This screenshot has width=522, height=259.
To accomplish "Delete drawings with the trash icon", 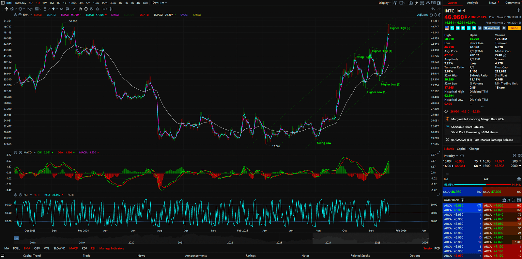I will coord(97,9).
